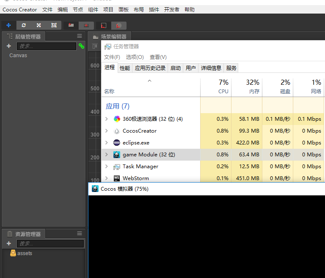Open Task Manager 文件(F) menu
325x278 pixels.
(x=112, y=57)
